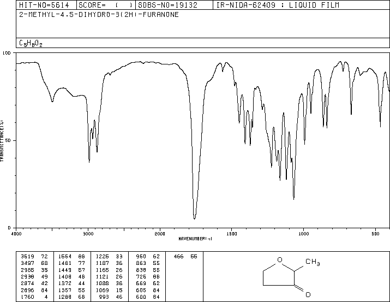Click the 0 tick label on y-axis
This screenshot has width=390, height=302.
pos(9,228)
